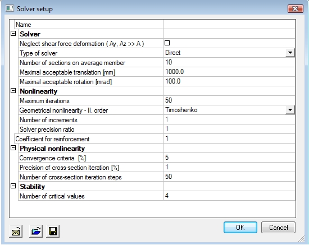Collapse the Solver group
This screenshot has height=245, width=309.
pyautogui.click(x=13, y=34)
